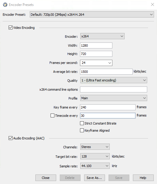
Task: Check the Strict Constant Bitrate option
Action: (82, 123)
